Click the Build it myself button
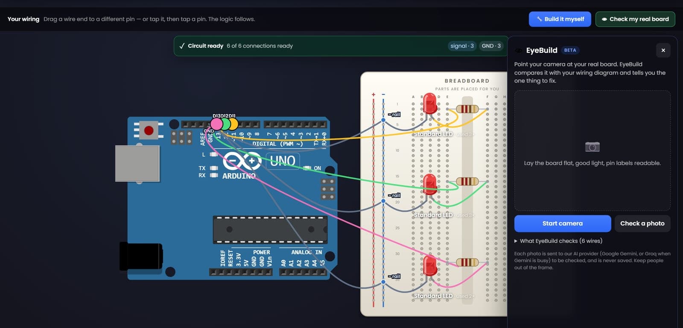Screen dimensions: 683x328 pos(560,19)
